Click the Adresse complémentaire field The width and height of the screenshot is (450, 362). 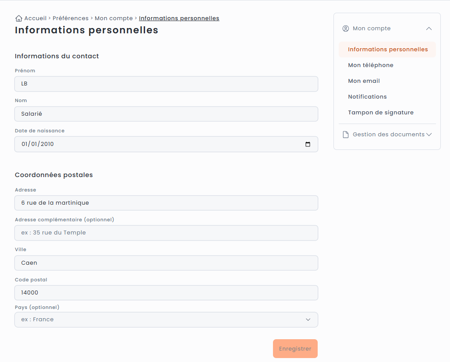click(166, 233)
